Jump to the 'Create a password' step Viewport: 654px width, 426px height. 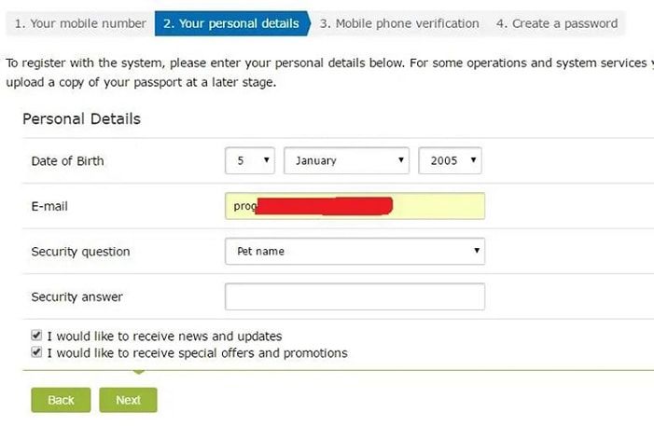coord(557,23)
